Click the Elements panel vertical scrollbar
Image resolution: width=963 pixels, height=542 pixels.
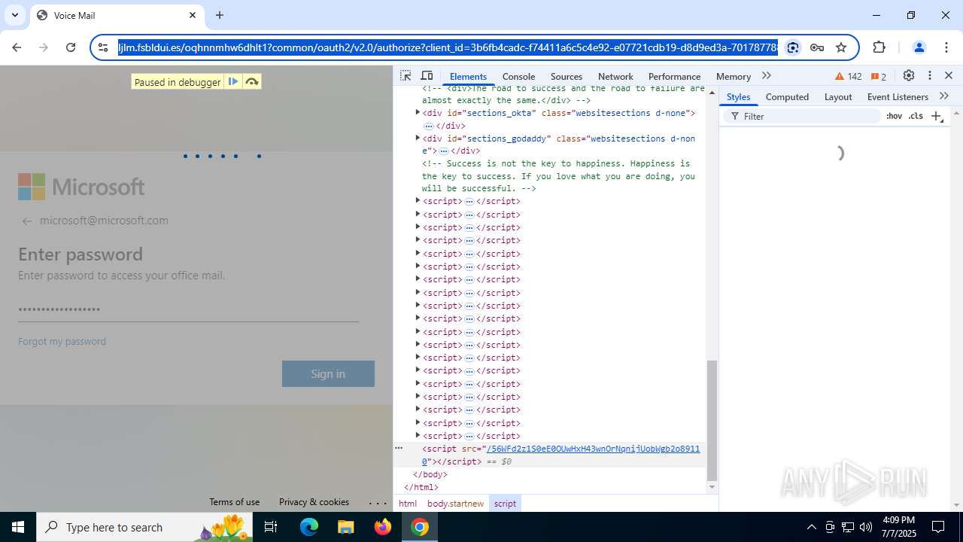pos(712,422)
